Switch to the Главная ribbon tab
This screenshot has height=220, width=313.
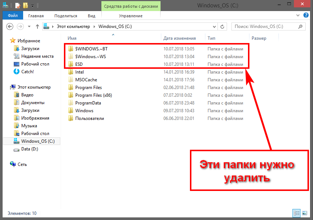(36, 16)
